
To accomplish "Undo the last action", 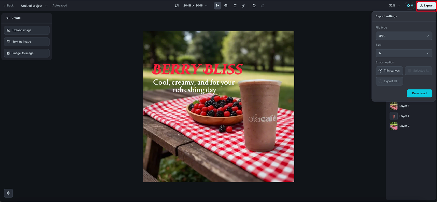I will pyautogui.click(x=254, y=6).
